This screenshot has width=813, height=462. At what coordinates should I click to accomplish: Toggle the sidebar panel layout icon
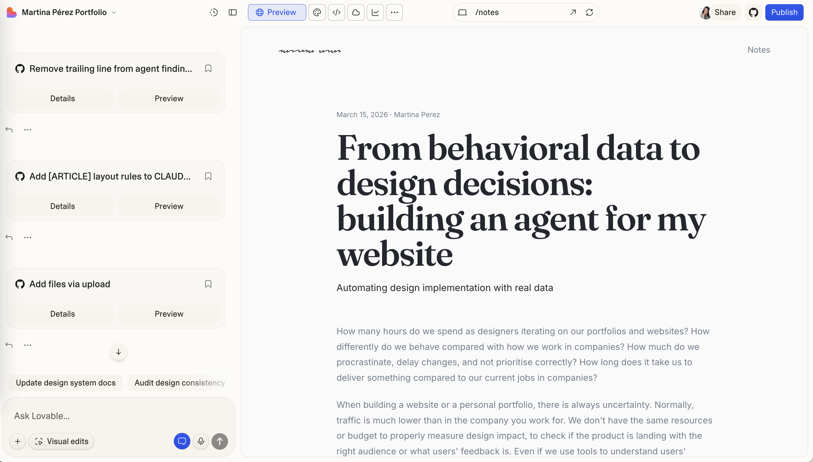(233, 12)
